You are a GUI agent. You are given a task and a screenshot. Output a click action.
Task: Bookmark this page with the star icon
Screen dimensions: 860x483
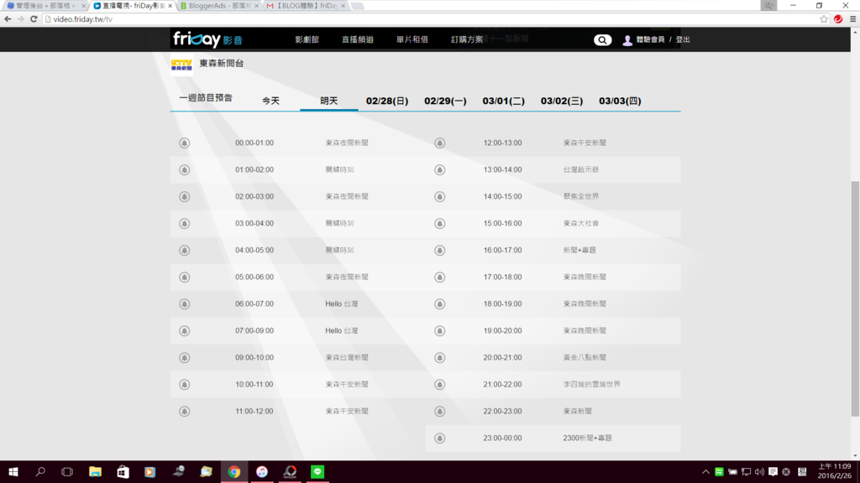824,19
